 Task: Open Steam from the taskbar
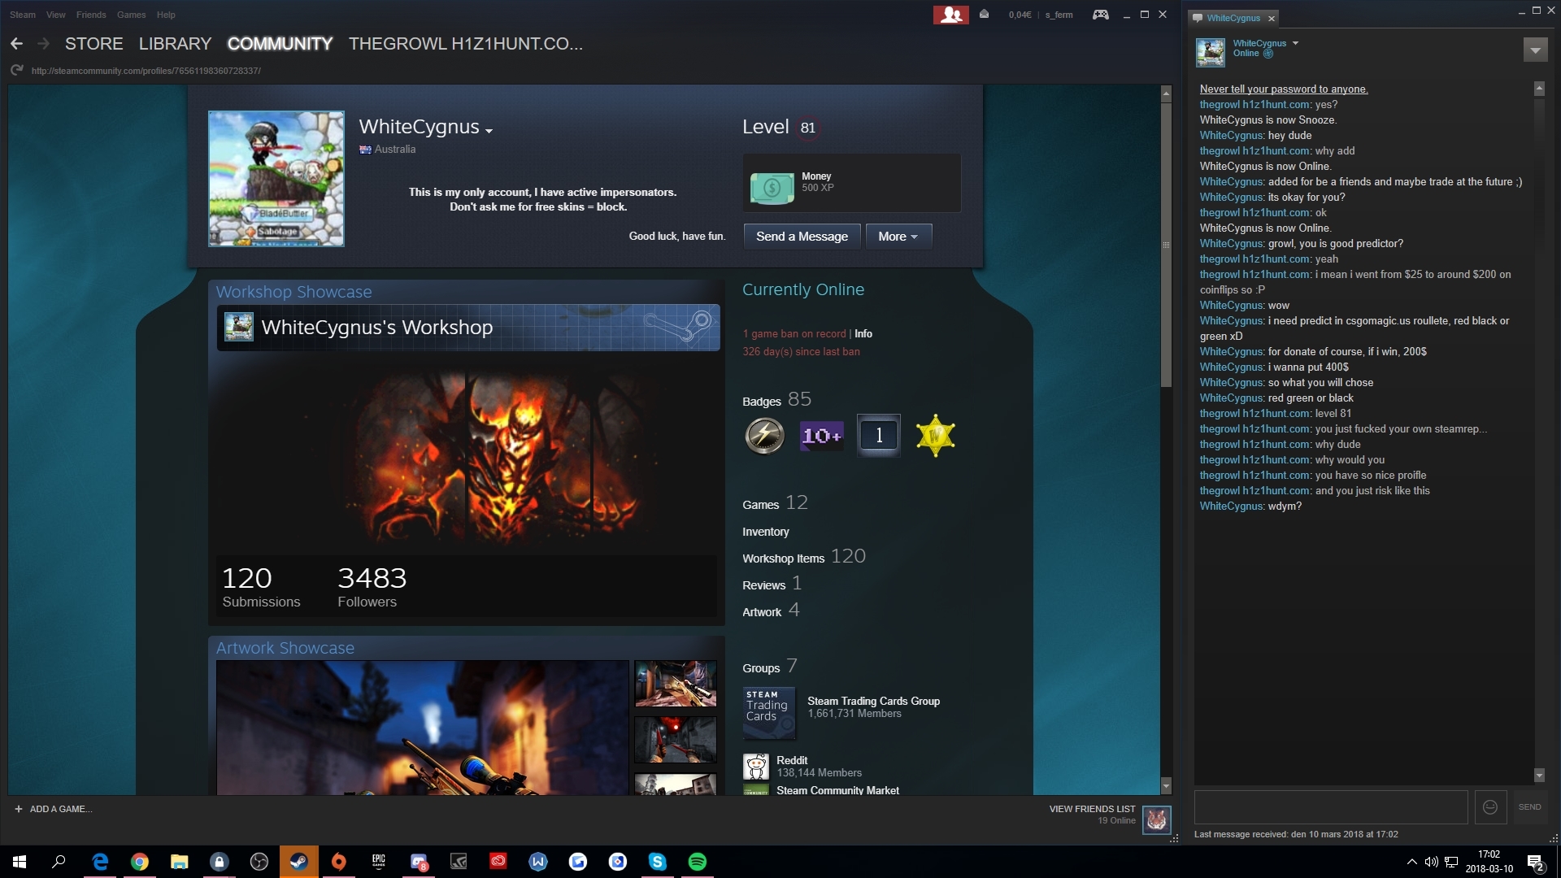(x=299, y=862)
